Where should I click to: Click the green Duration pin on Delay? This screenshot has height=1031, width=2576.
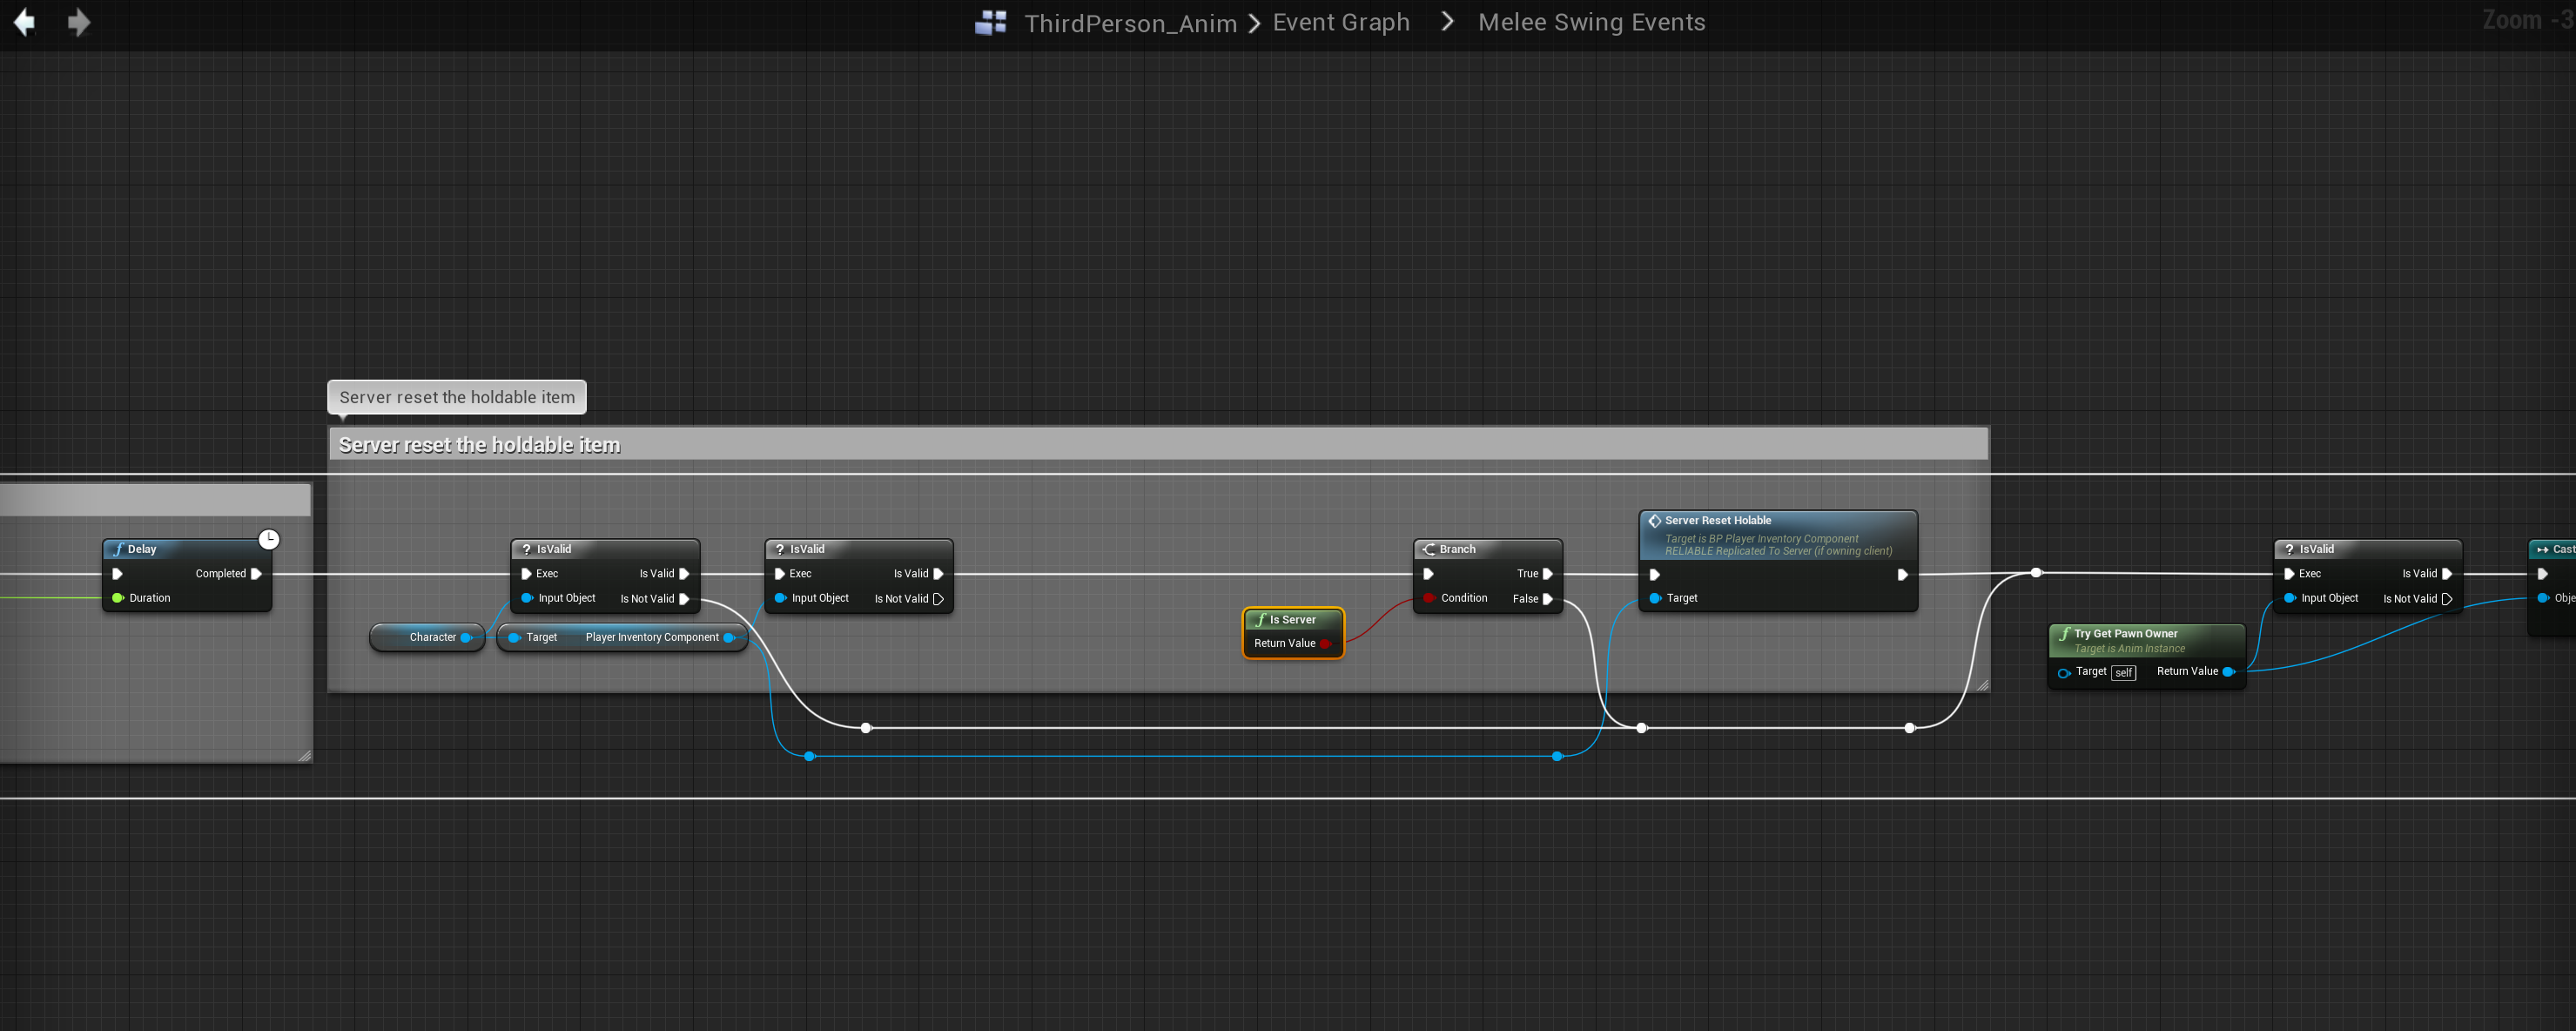point(118,598)
